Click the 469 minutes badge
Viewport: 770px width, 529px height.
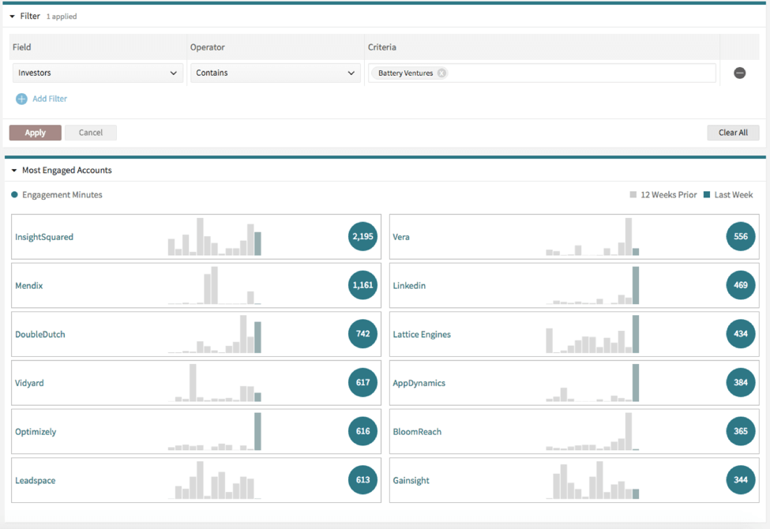pyautogui.click(x=741, y=285)
